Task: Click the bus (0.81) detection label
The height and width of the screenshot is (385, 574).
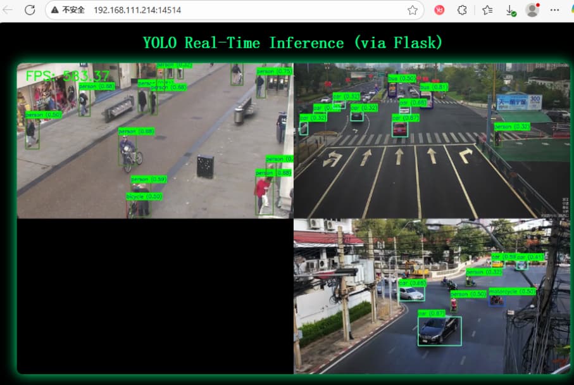Action: [x=434, y=87]
